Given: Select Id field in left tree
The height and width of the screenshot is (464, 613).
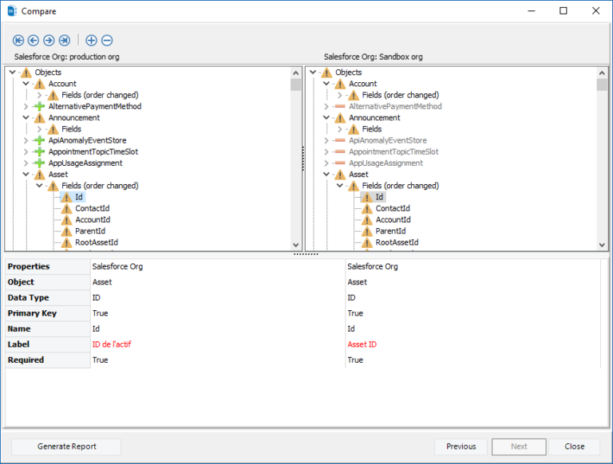Looking at the screenshot, I should pos(78,197).
